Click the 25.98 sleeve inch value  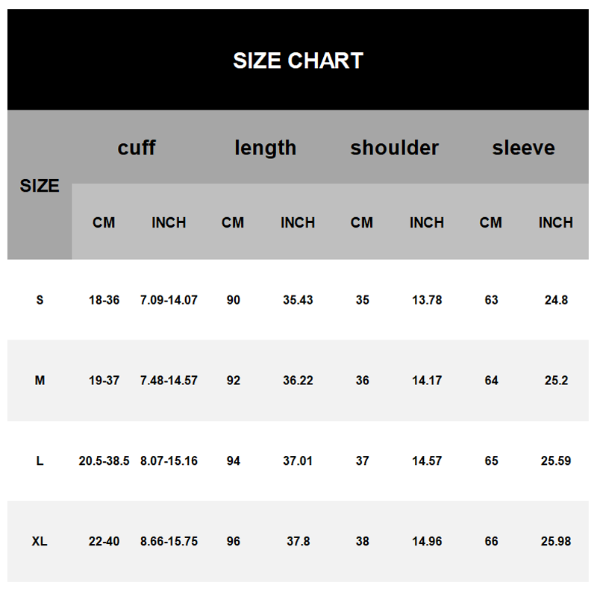point(556,542)
